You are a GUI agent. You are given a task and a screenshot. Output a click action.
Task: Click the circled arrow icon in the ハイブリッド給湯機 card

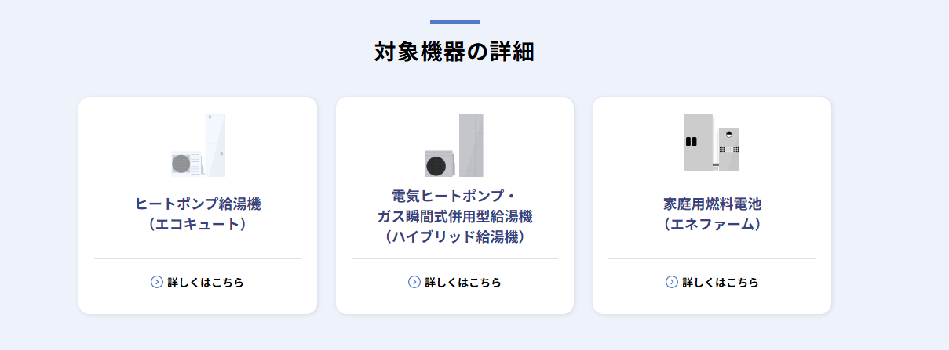click(414, 282)
